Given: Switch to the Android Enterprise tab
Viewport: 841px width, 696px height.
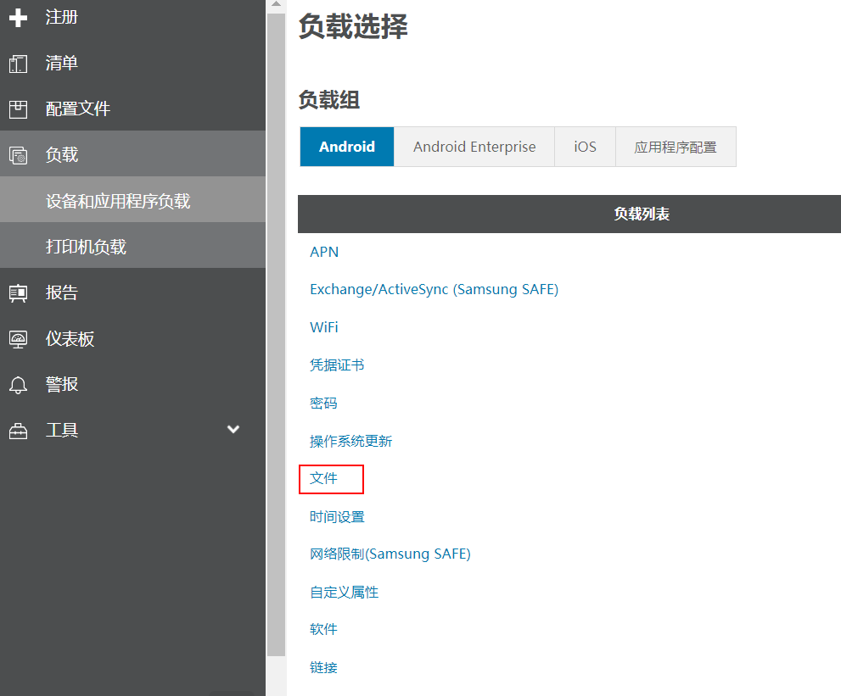Looking at the screenshot, I should (474, 147).
